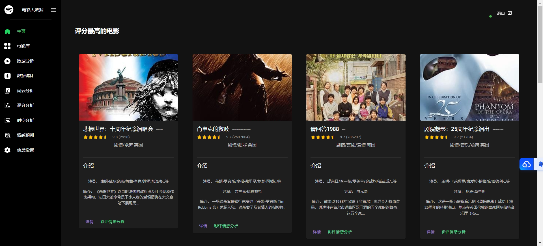Open 详情 for 肖申克的救赎 card

click(x=203, y=226)
